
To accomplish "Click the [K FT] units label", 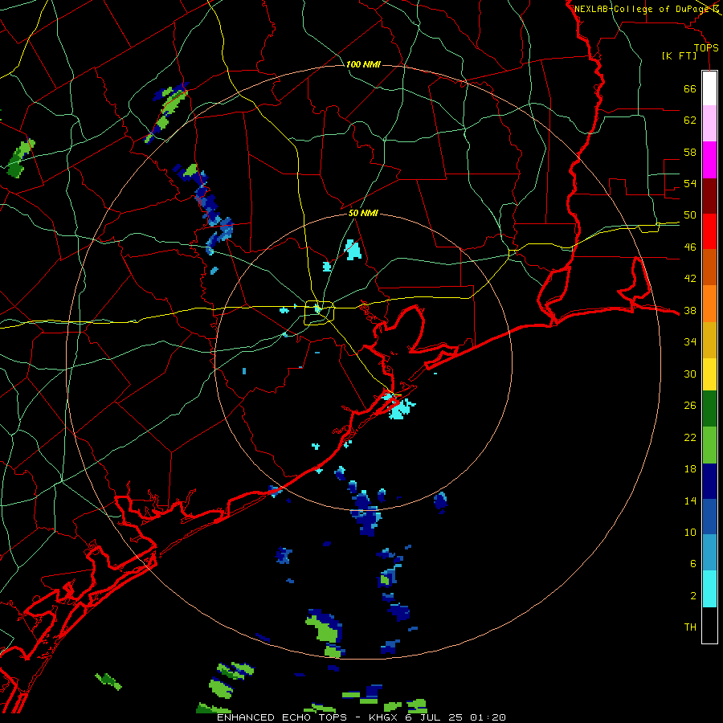I will click(x=679, y=55).
